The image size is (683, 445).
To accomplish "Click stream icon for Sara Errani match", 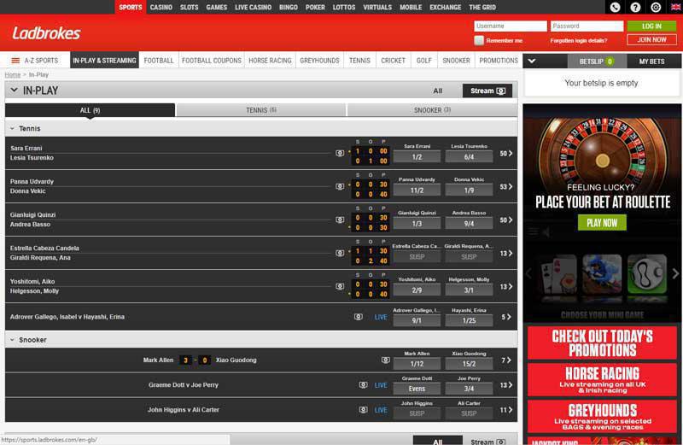I will pos(340,153).
